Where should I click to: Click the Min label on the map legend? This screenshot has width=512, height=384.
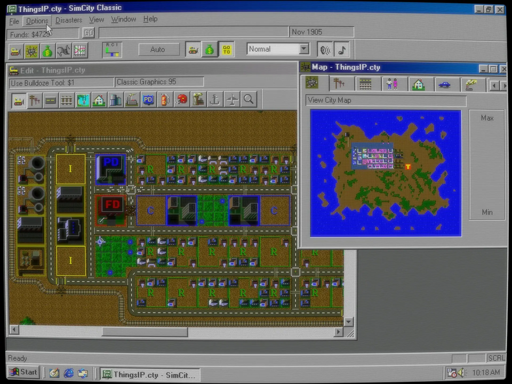[x=487, y=212]
